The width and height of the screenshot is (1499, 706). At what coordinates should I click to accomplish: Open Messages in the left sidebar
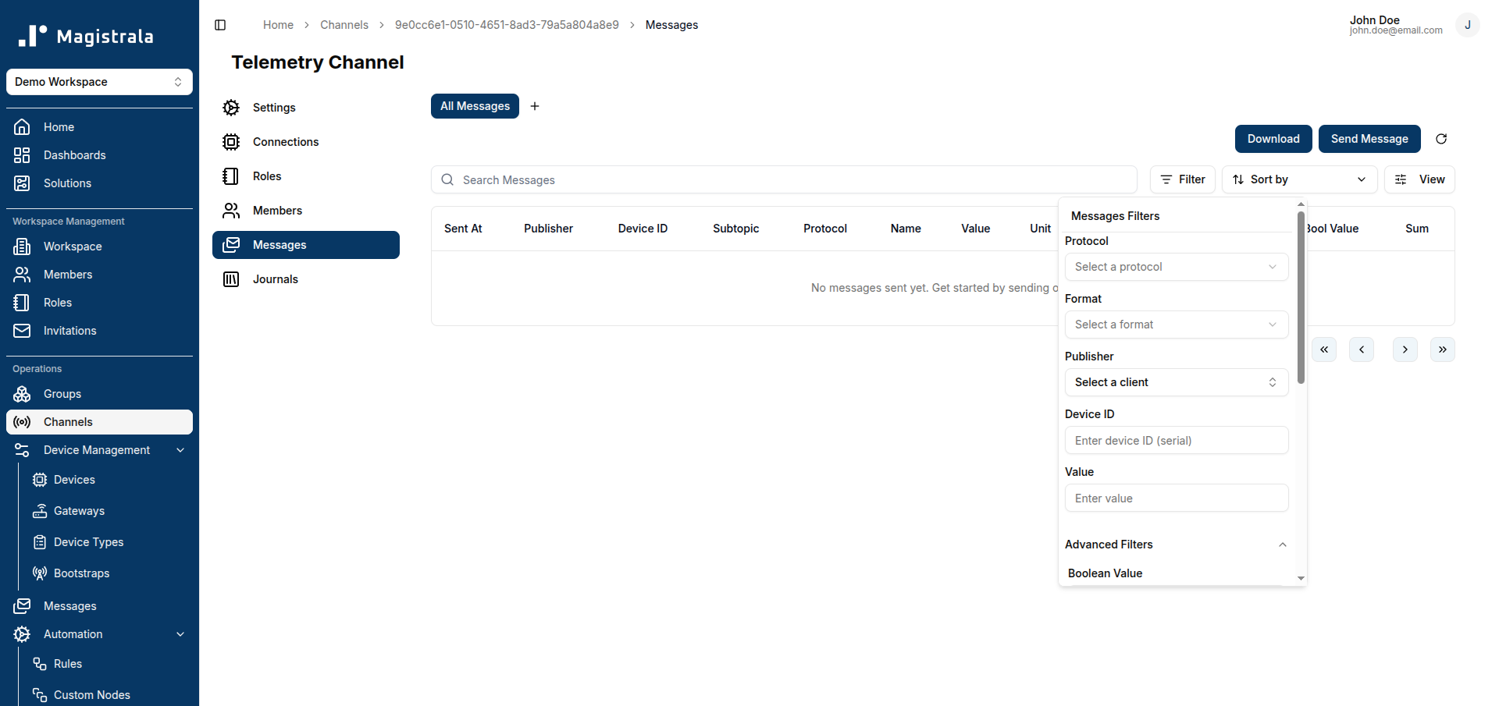[x=99, y=606]
